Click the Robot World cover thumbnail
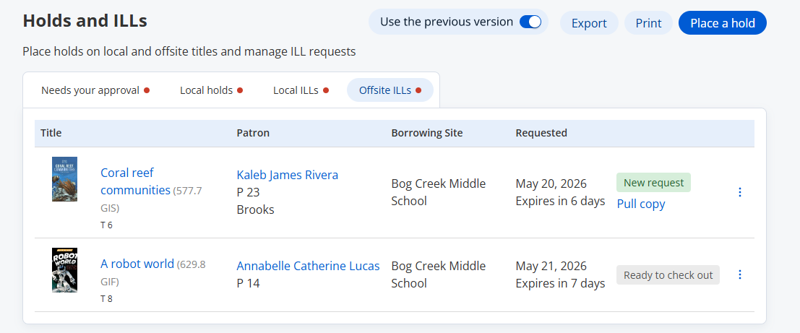Viewport: 800px width, 333px height. tap(65, 269)
